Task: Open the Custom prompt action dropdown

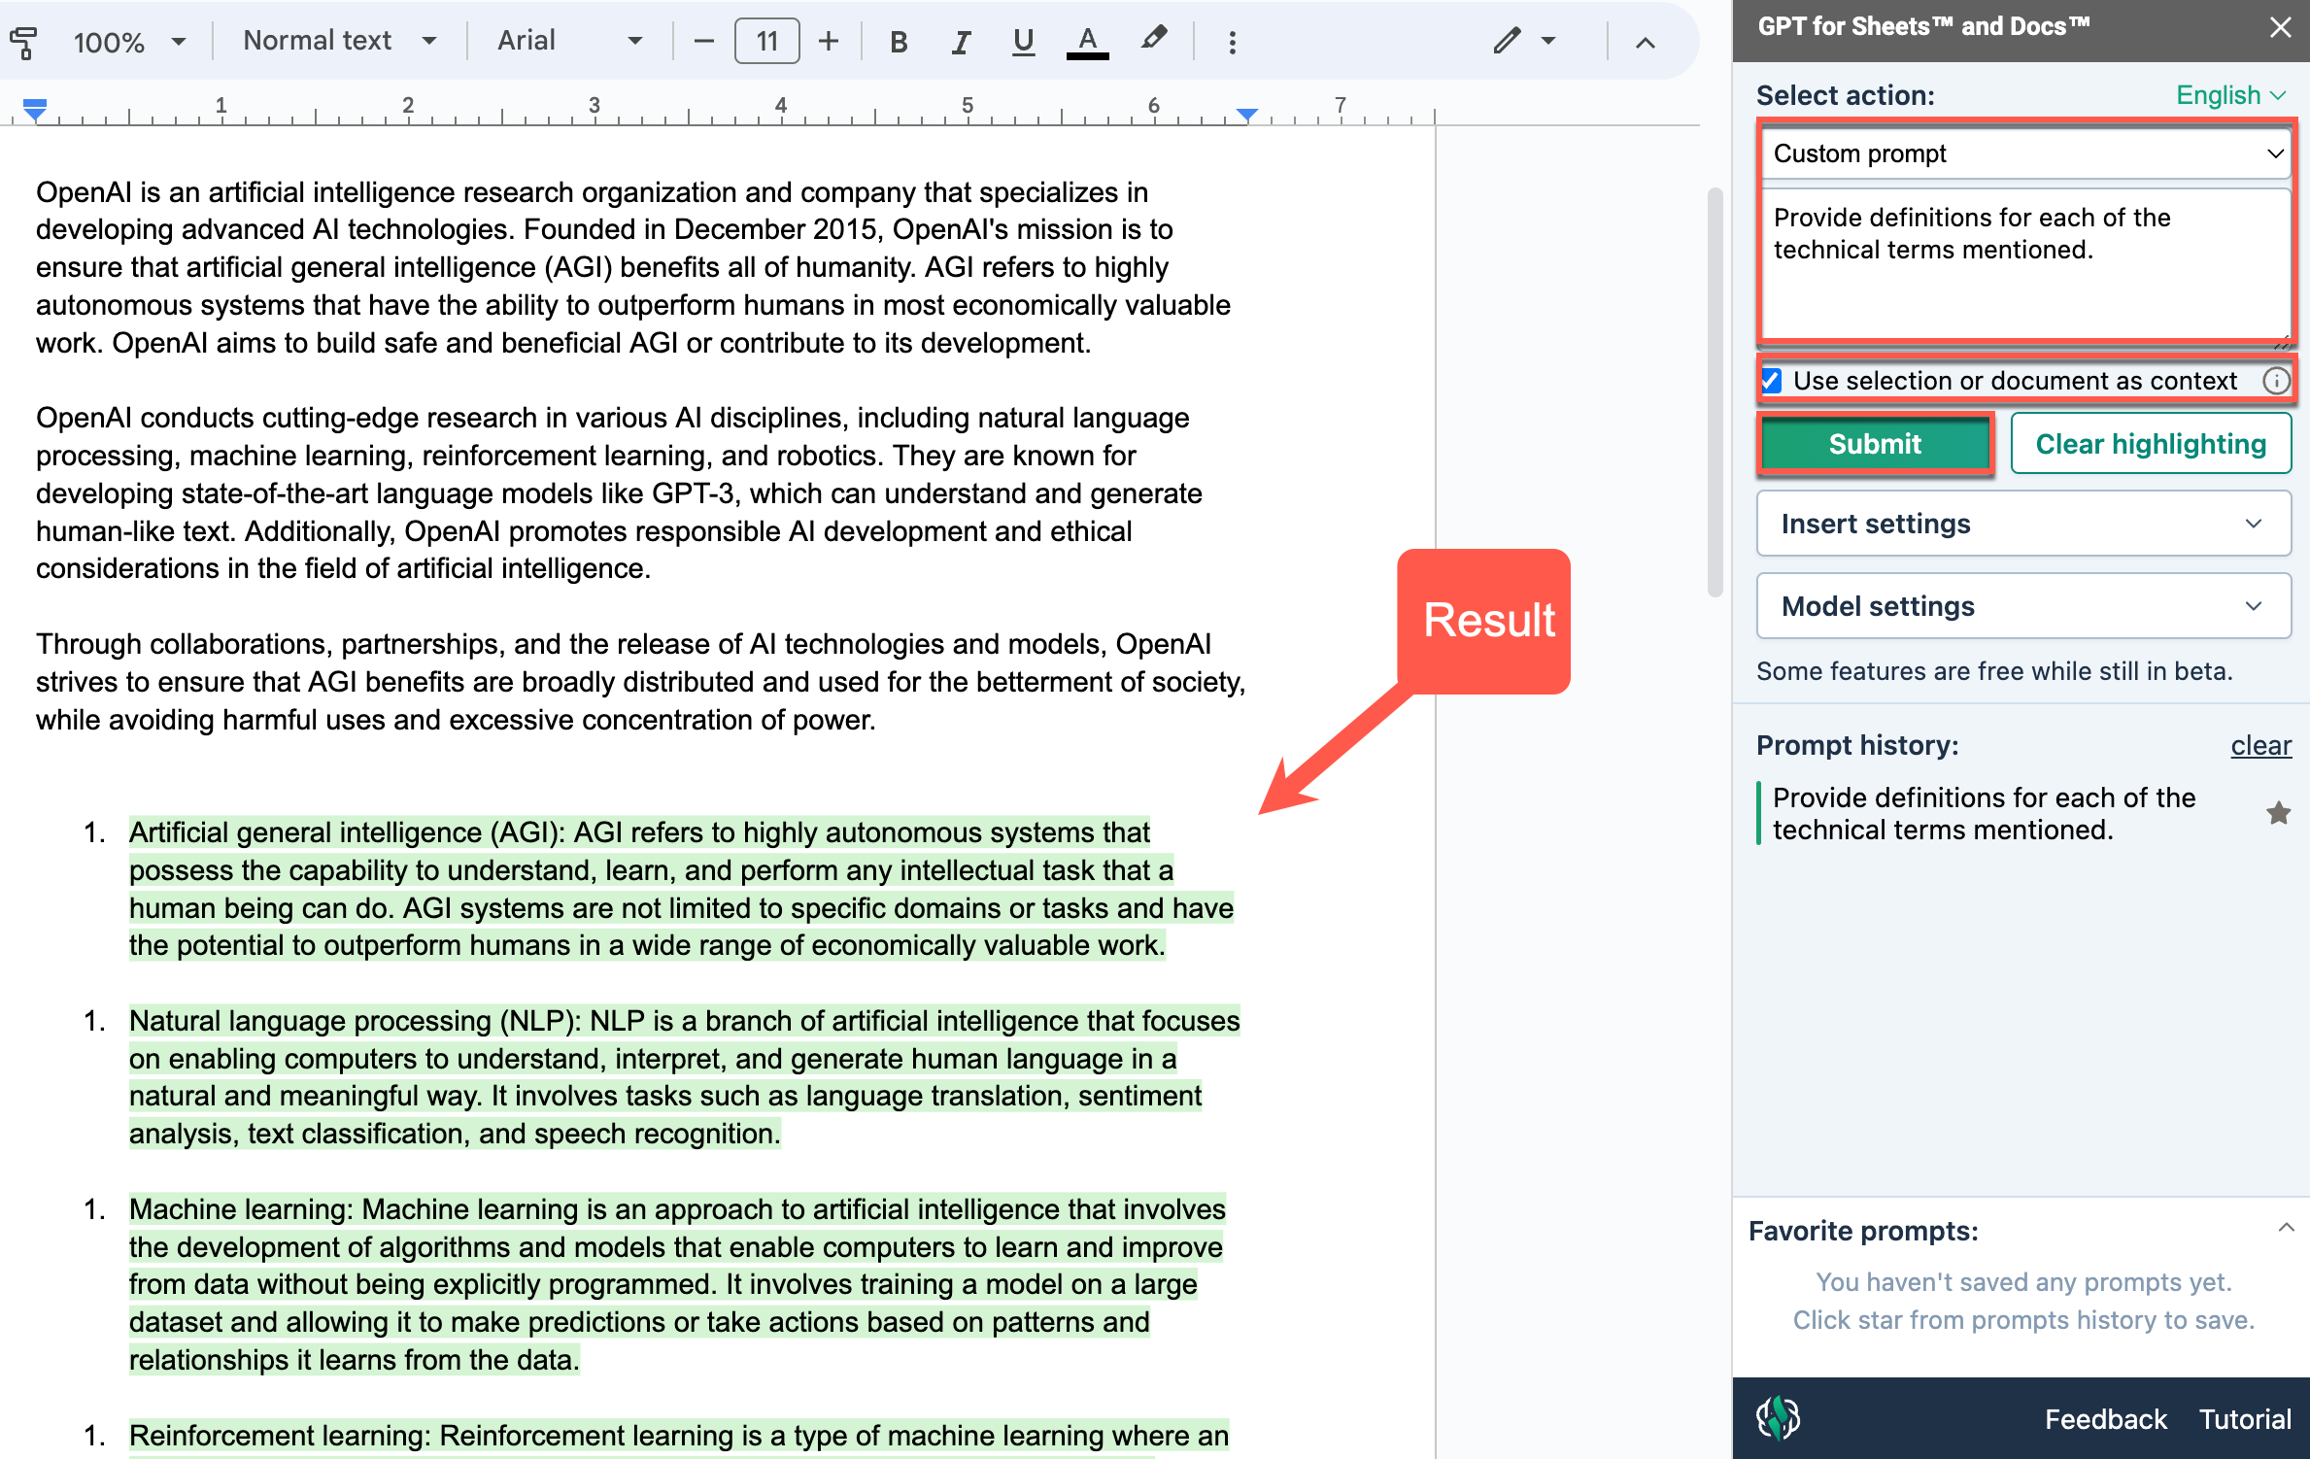Action: (2025, 153)
